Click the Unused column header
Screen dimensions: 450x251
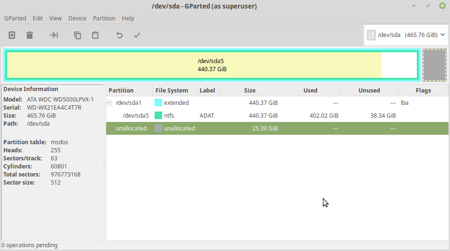click(x=369, y=91)
